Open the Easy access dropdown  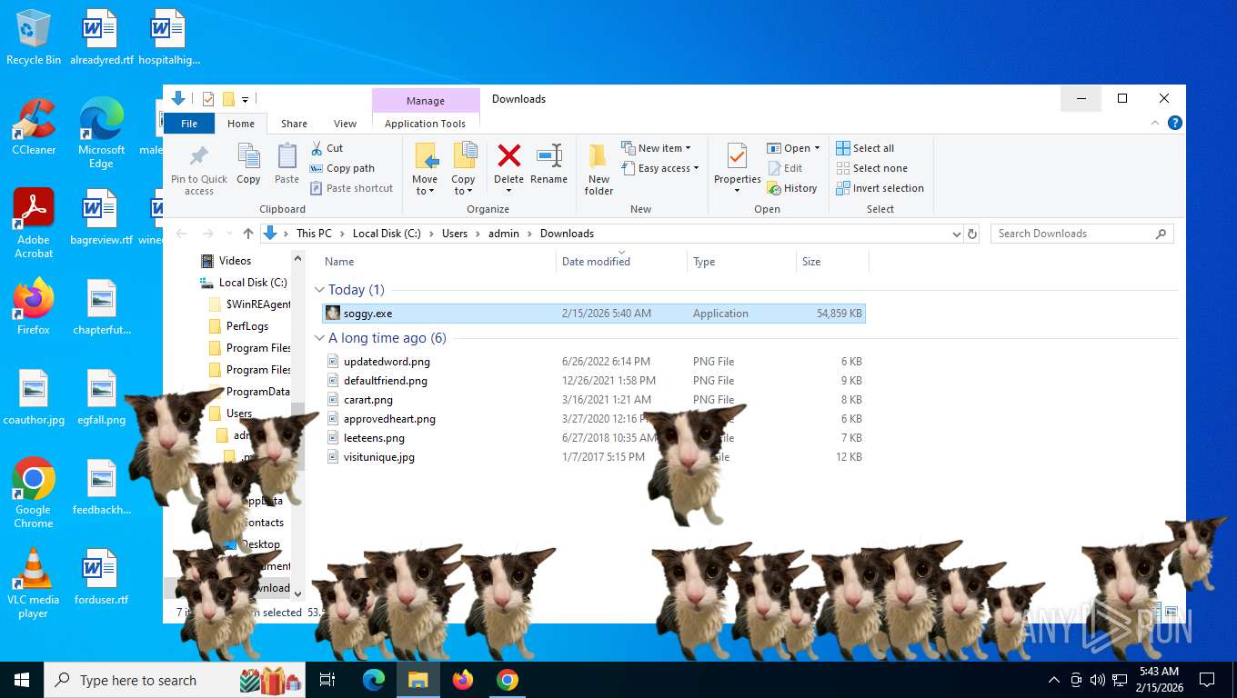pyautogui.click(x=660, y=168)
